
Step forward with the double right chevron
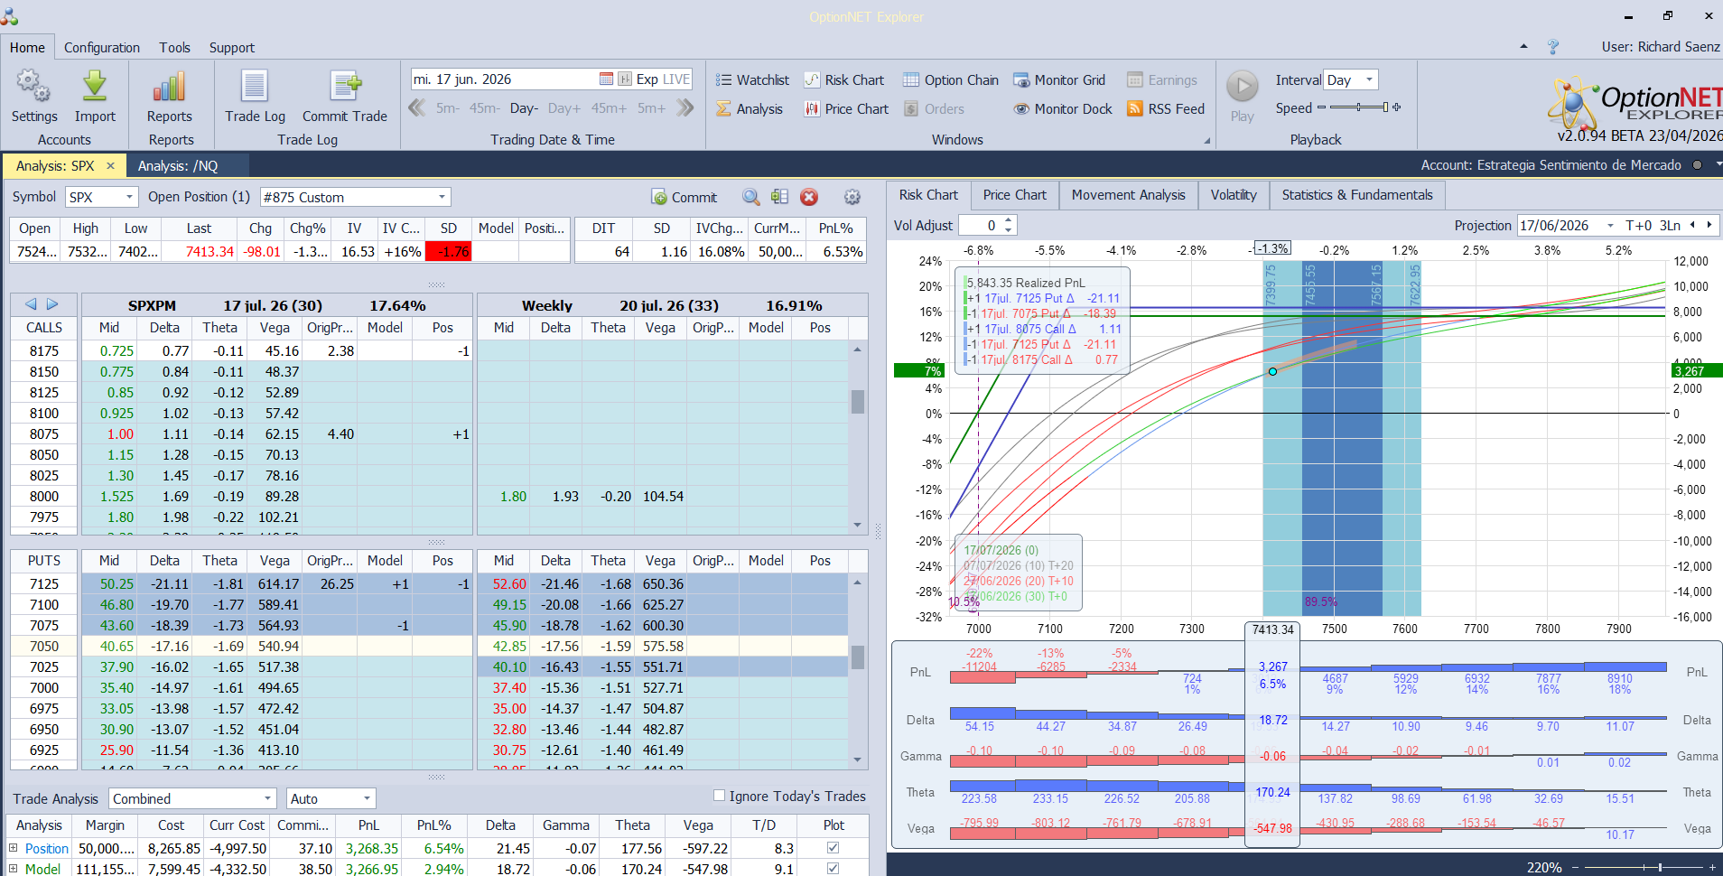point(685,108)
